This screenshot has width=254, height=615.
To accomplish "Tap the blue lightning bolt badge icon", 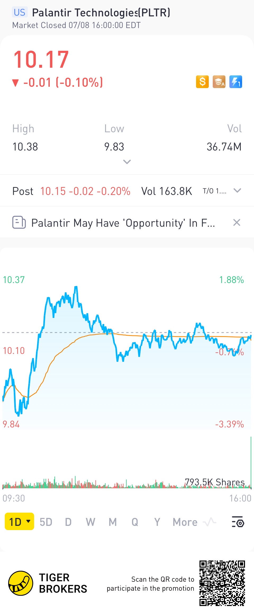I will pyautogui.click(x=235, y=82).
